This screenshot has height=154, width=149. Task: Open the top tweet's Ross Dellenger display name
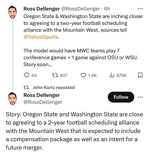[42, 9]
